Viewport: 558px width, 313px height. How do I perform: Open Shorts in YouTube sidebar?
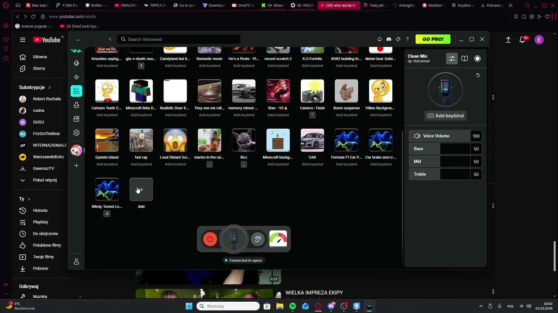[x=39, y=68]
